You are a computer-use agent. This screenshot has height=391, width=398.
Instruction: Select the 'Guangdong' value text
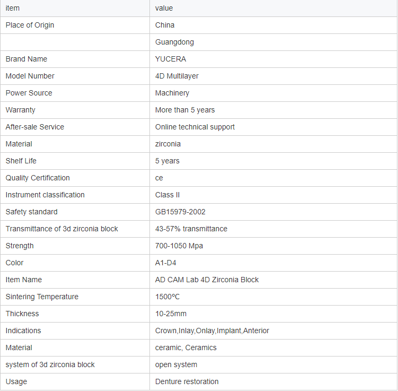[x=174, y=42]
